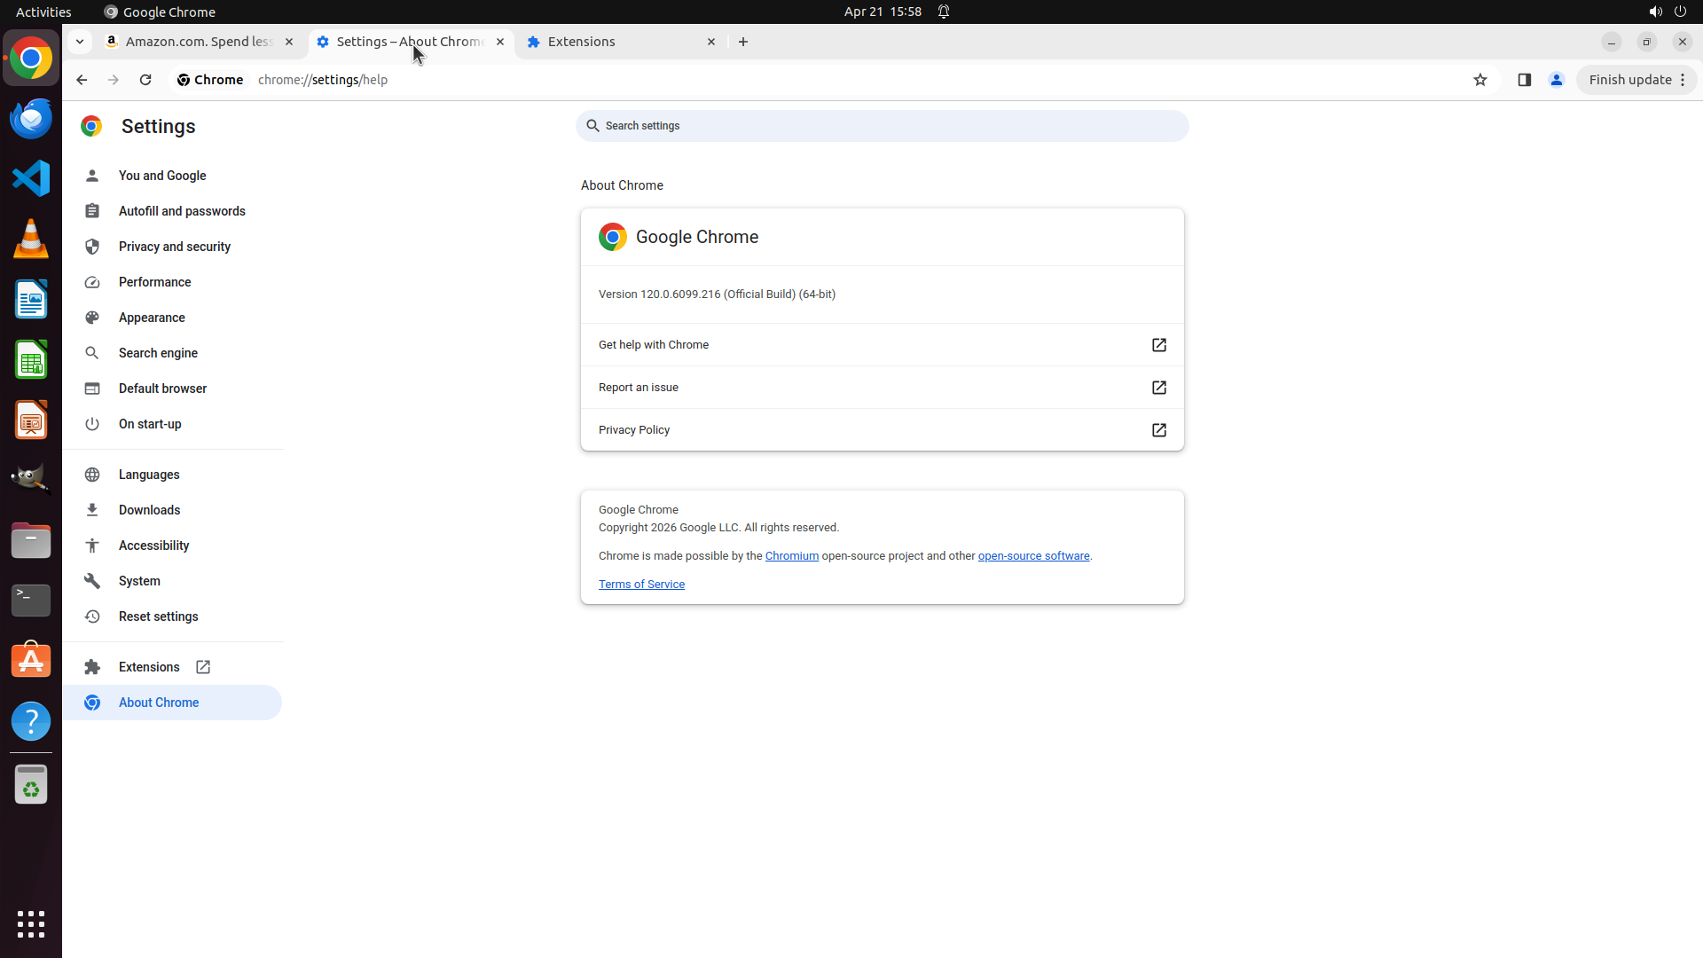Open system volume indicator in top bar

(1655, 12)
